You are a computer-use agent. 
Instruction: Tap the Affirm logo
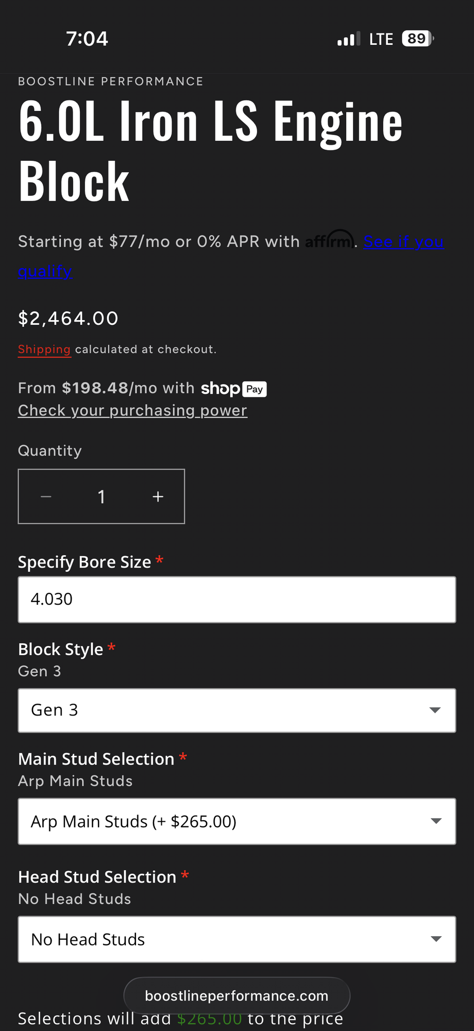(329, 240)
